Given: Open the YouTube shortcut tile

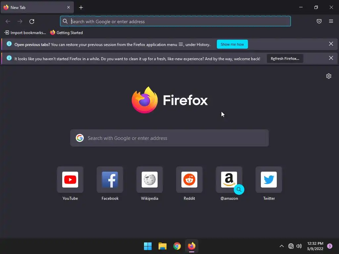Looking at the screenshot, I should [70, 180].
